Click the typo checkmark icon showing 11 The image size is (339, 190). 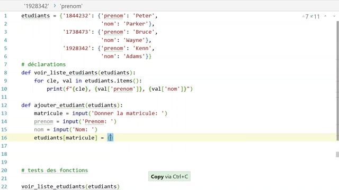315,16
